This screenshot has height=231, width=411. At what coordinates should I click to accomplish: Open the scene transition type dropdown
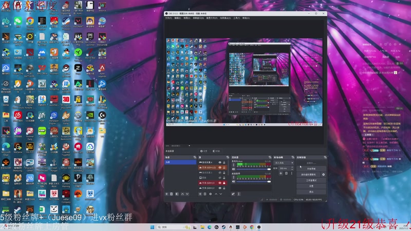click(284, 163)
